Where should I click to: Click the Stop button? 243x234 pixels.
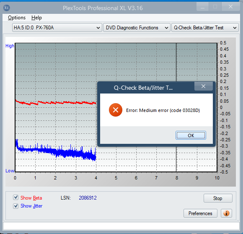218,198
